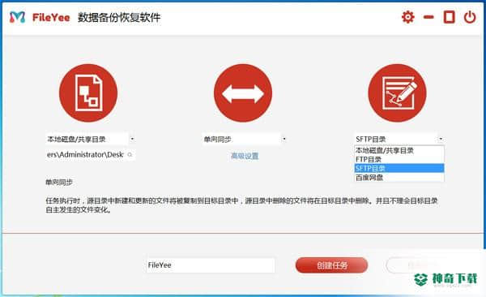Click the FileYee logo icon
This screenshot has height=297, width=486.
(x=17, y=17)
